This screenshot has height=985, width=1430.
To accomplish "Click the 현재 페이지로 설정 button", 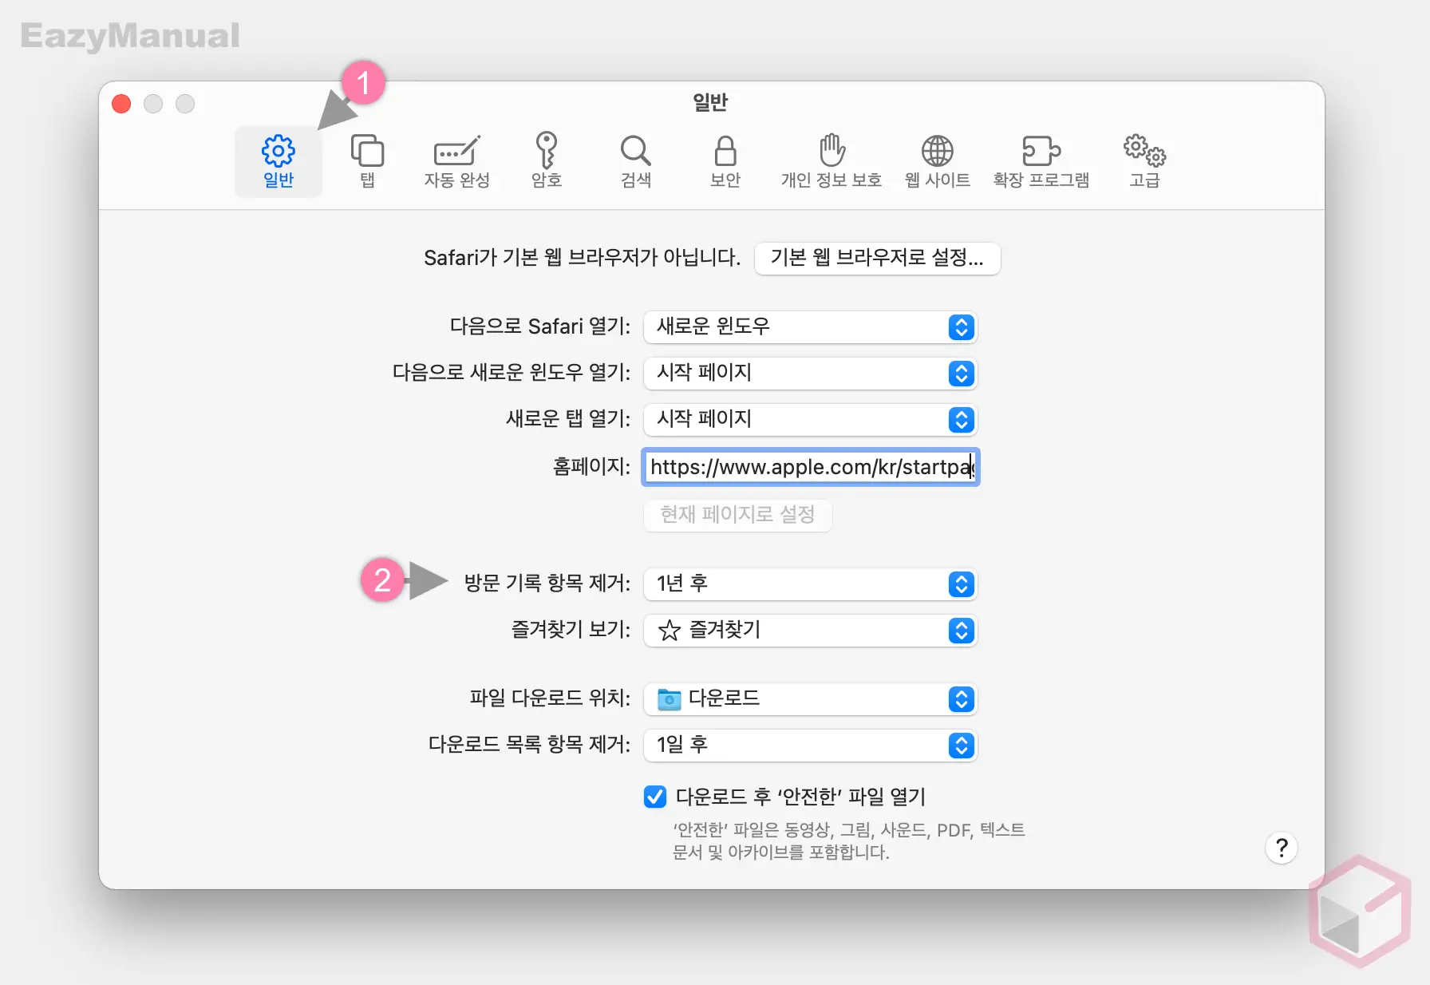I will (x=737, y=515).
